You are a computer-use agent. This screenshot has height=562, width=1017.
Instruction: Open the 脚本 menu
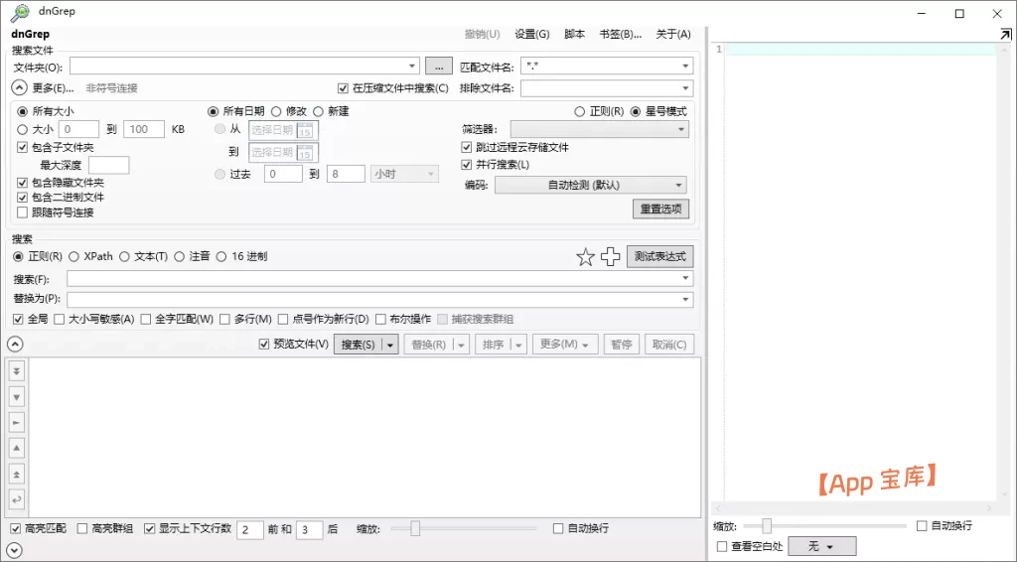(574, 35)
